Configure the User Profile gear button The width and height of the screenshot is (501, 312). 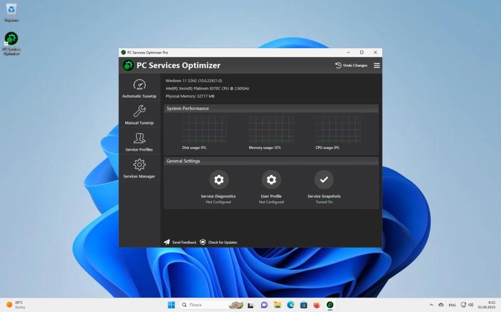(x=271, y=179)
